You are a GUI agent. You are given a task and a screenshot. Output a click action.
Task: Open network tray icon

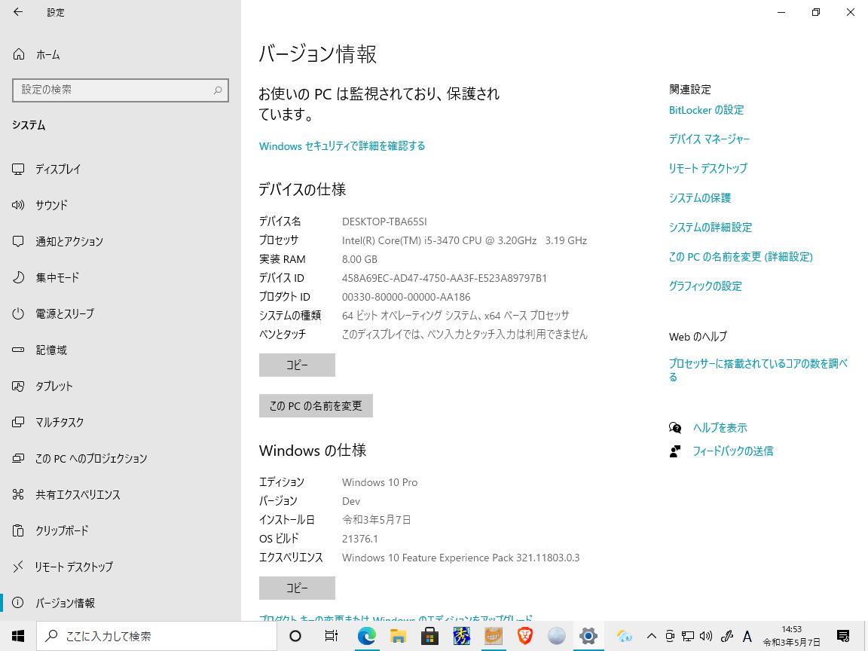(x=687, y=636)
